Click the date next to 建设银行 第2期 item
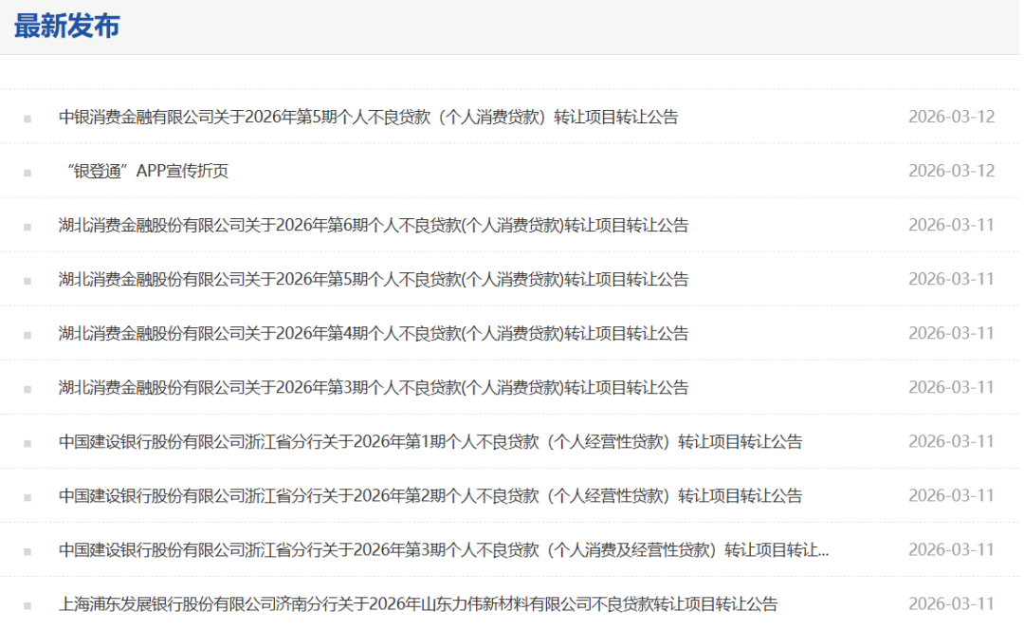 951,495
